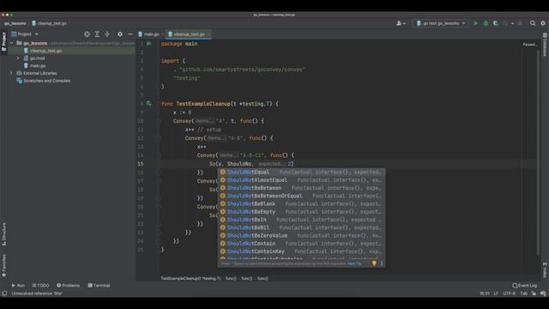Click the cursor position indicator in status bar
This screenshot has width=549, height=309.
pos(485,294)
